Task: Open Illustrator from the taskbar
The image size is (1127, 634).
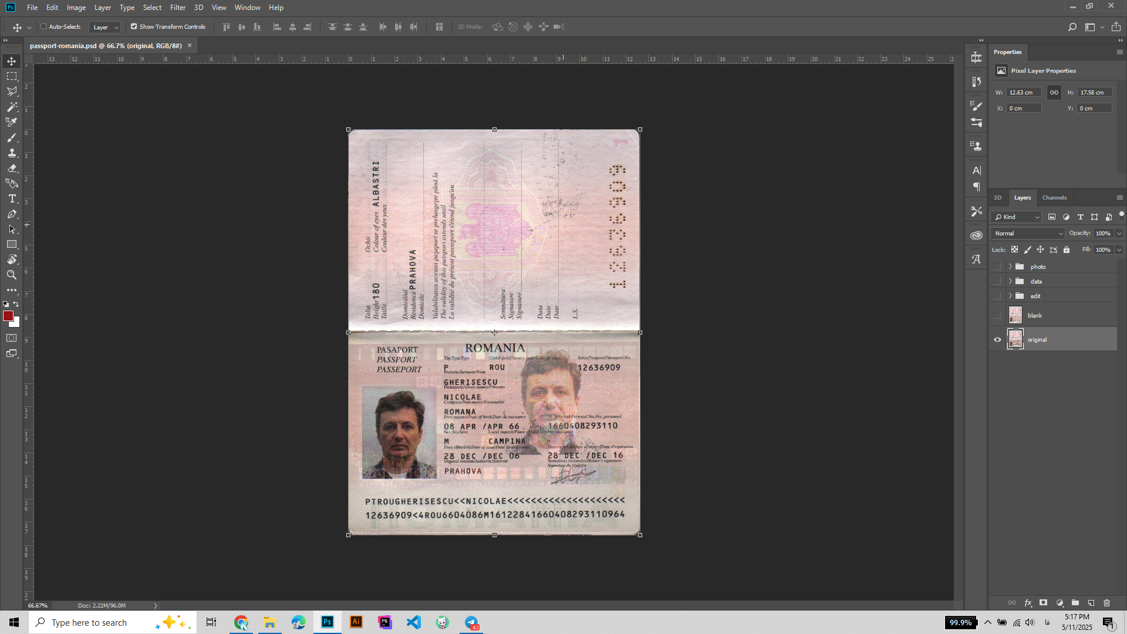Action: click(356, 622)
